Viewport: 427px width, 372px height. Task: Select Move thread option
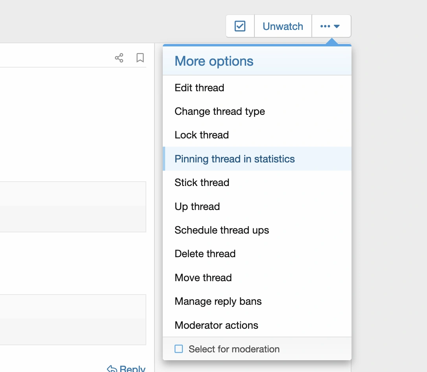[203, 278]
